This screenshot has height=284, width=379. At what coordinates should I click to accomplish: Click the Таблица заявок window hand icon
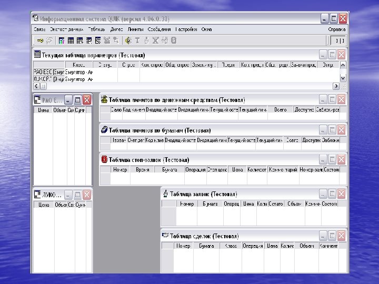(x=166, y=194)
